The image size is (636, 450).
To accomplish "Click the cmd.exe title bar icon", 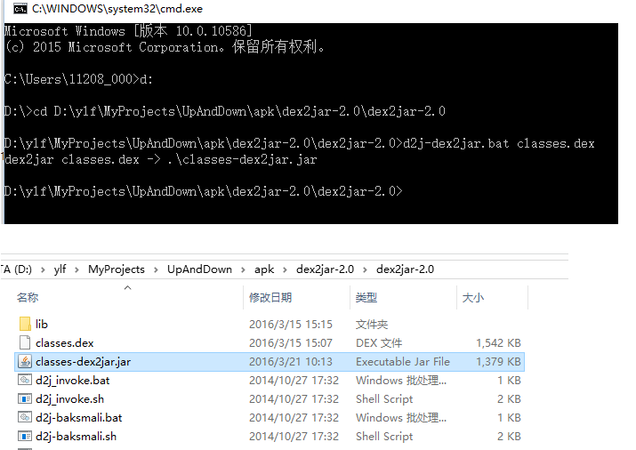I will [x=20, y=9].
